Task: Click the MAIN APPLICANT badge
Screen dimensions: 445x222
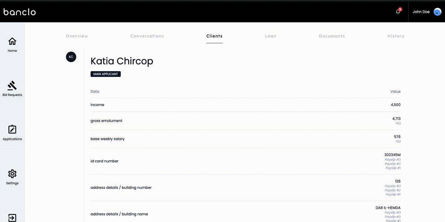Action: (105, 74)
